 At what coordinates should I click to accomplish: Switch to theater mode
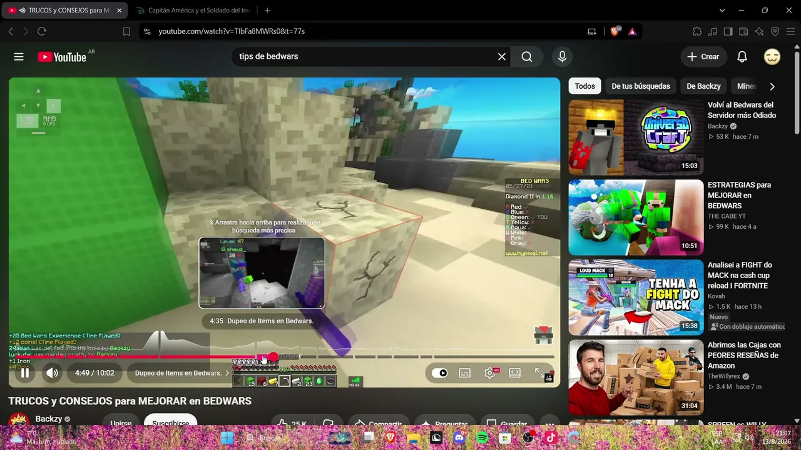(x=515, y=373)
